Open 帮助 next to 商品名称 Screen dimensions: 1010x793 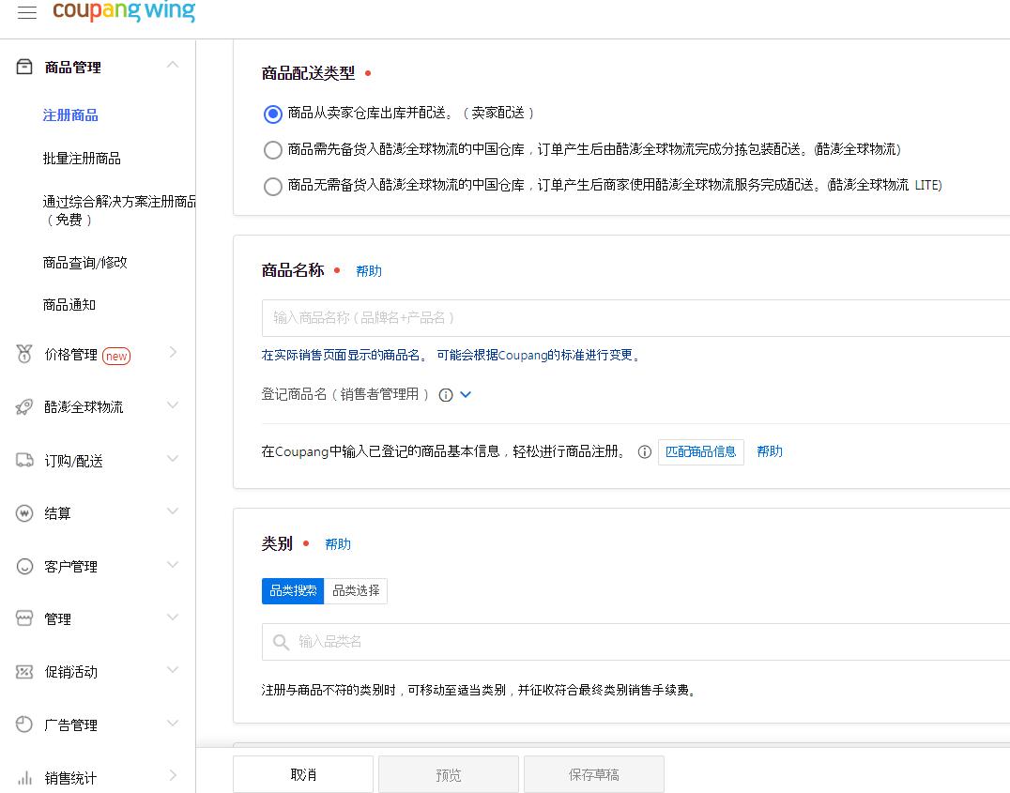click(x=369, y=271)
